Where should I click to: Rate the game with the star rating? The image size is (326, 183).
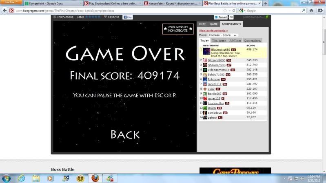93,17
